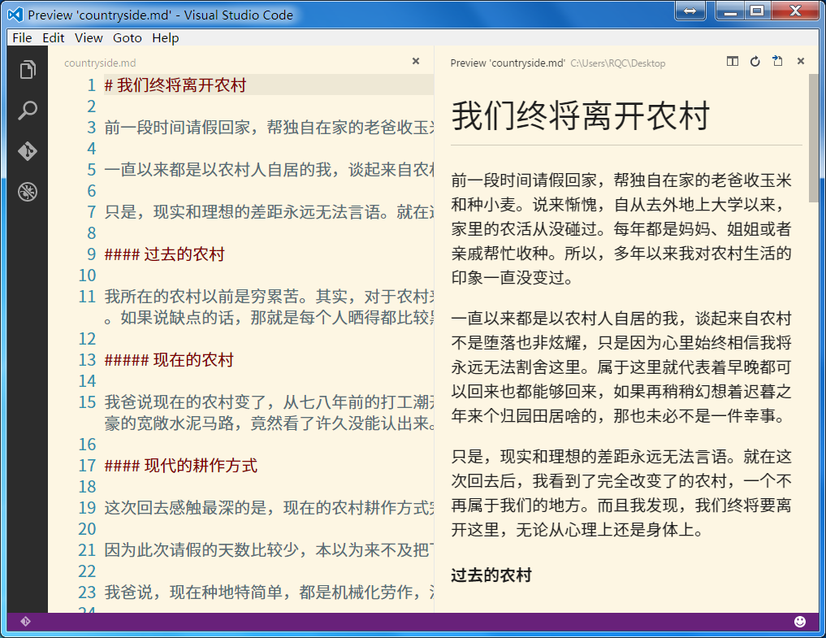Click line 5 text starting '一直以来都是以农村人'
Image resolution: width=826 pixels, height=638 pixels.
click(269, 169)
